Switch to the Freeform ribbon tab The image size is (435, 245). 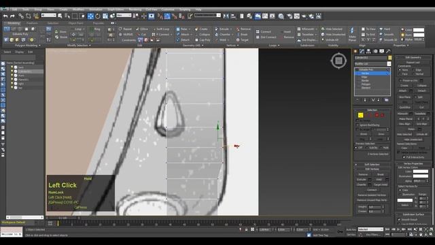[32, 23]
